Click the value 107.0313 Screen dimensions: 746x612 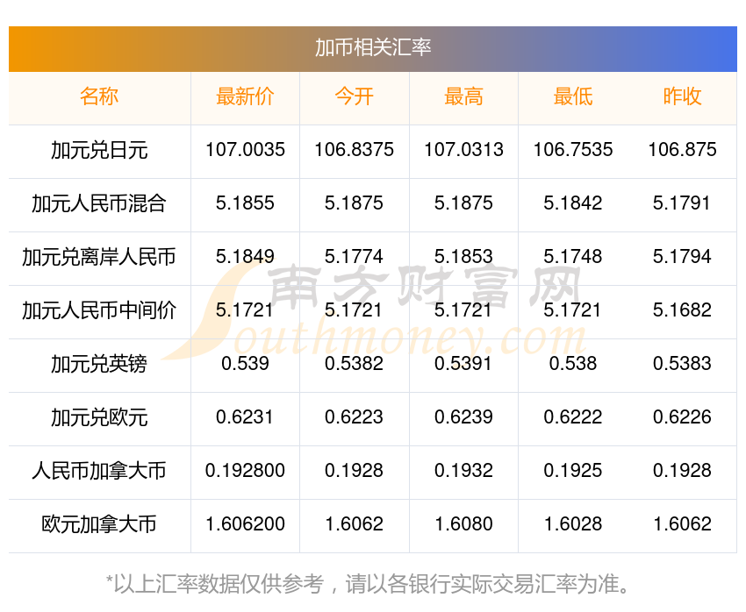pyautogui.click(x=463, y=150)
